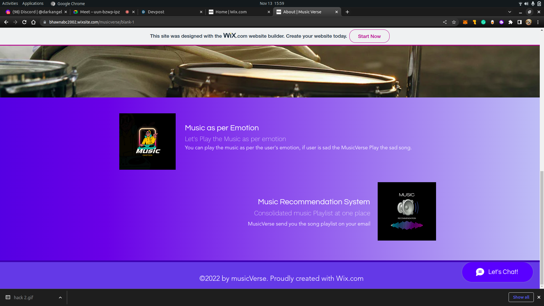The image size is (544, 306).
Task: Open the Let's Chat! button
Action: click(497, 272)
